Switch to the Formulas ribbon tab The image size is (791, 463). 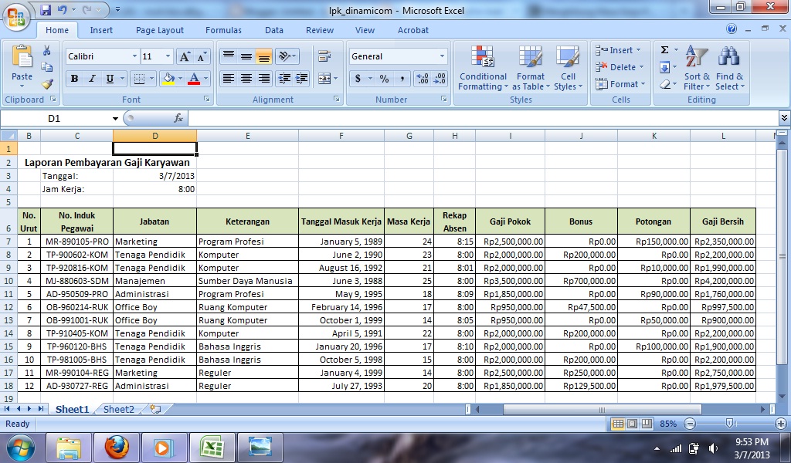point(223,30)
